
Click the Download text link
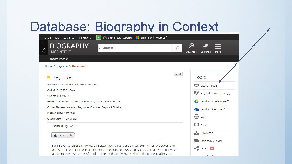[207, 133]
